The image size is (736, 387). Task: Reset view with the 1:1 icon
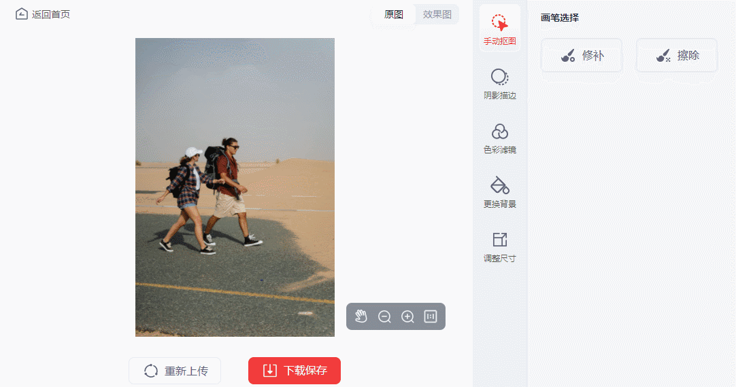(x=431, y=316)
